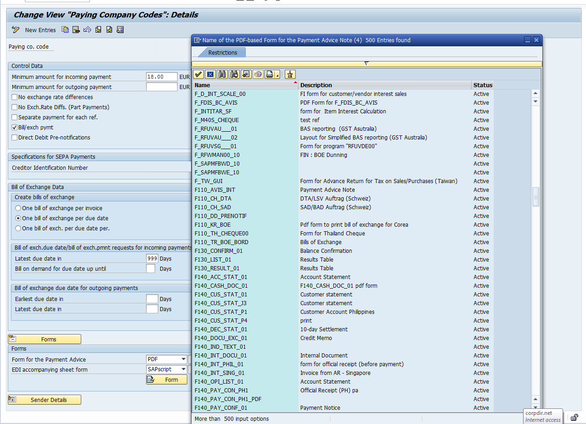Screen dimensions: 586x424
Task: Click the Find binoculars icon
Action: coord(222,74)
